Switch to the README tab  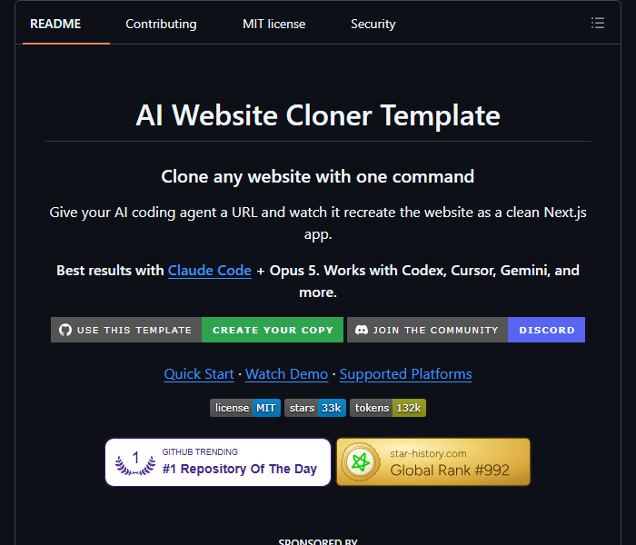point(55,24)
